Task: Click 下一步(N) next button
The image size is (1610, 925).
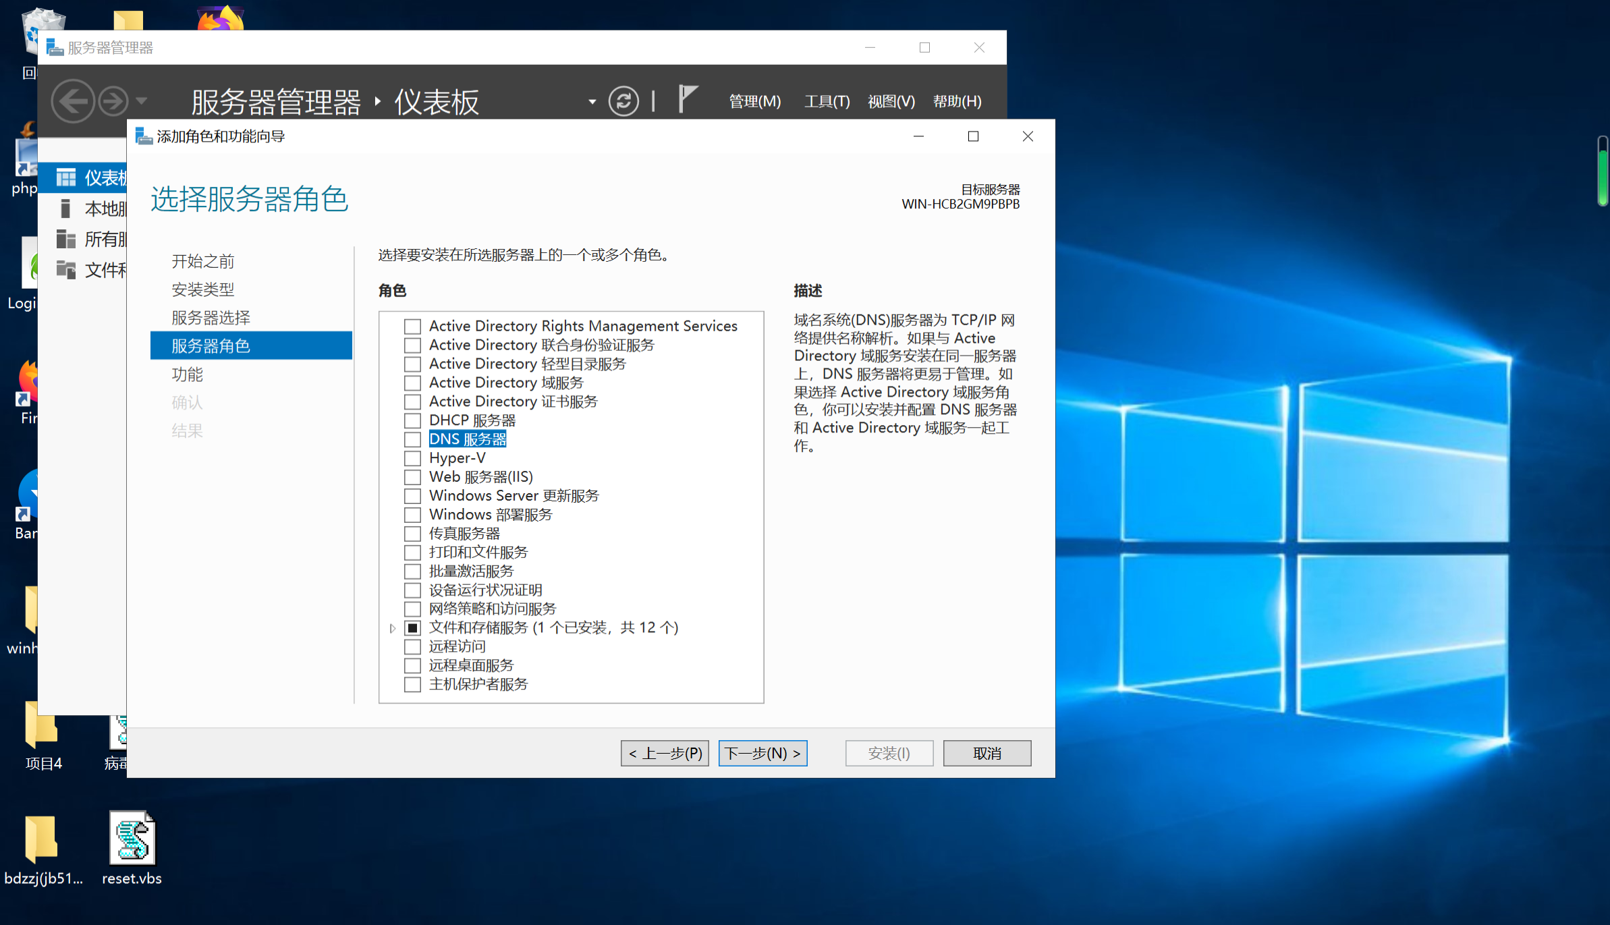Action: click(762, 753)
